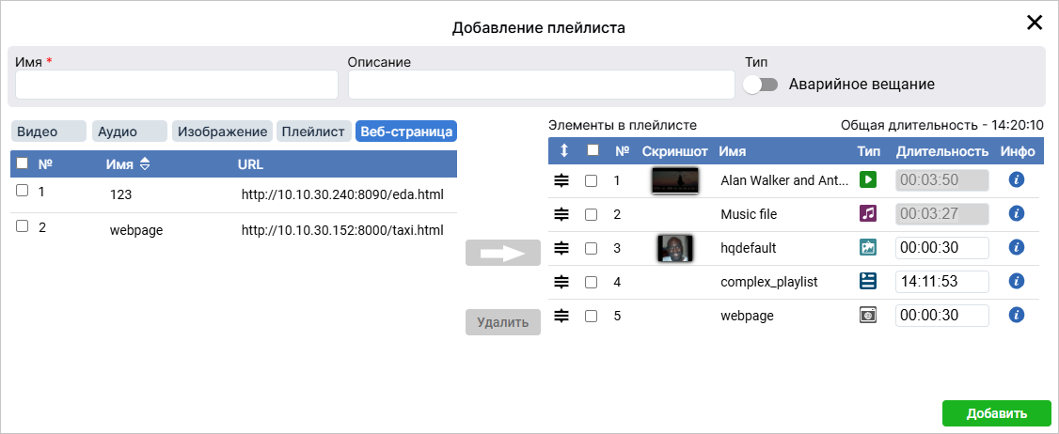Switch to the Видео tab
This screenshot has height=434, width=1059.
(x=49, y=132)
